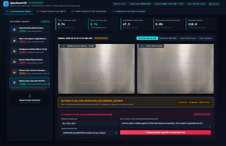Click the Cloud Offline Local chip
The height and width of the screenshot is (146, 226).
tap(196, 4)
